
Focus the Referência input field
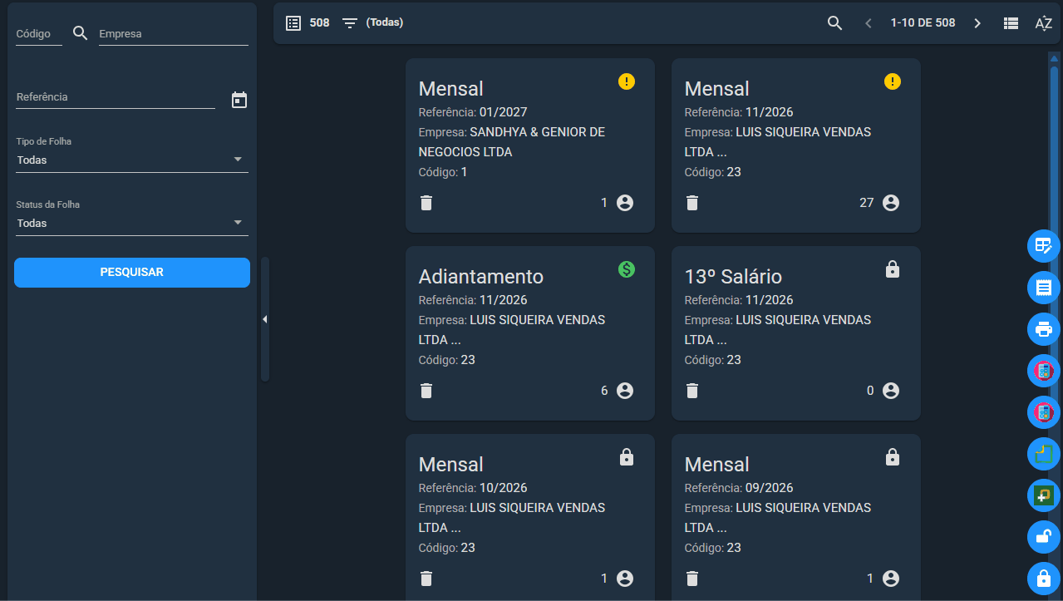[x=116, y=97]
